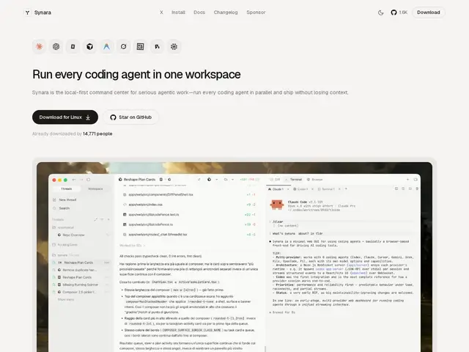Select the Pi agent icon
The width and height of the screenshot is (469, 352).
click(157, 46)
